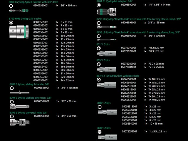
Task: Click part number 05066500001
Action: click(x=129, y=79)
